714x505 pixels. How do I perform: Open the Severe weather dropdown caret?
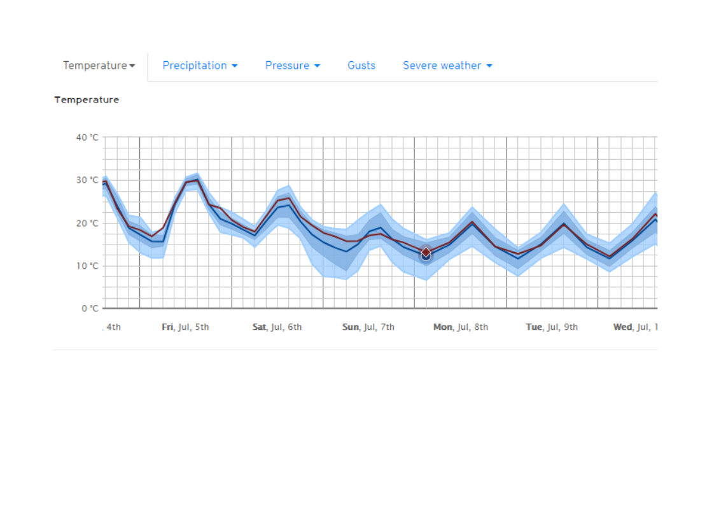tap(489, 66)
